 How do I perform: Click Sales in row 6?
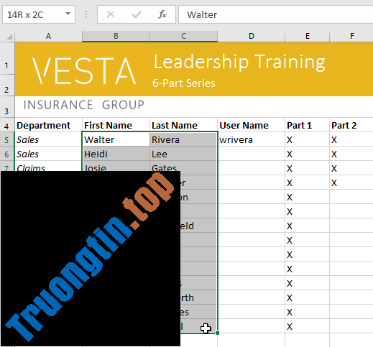pyautogui.click(x=48, y=154)
